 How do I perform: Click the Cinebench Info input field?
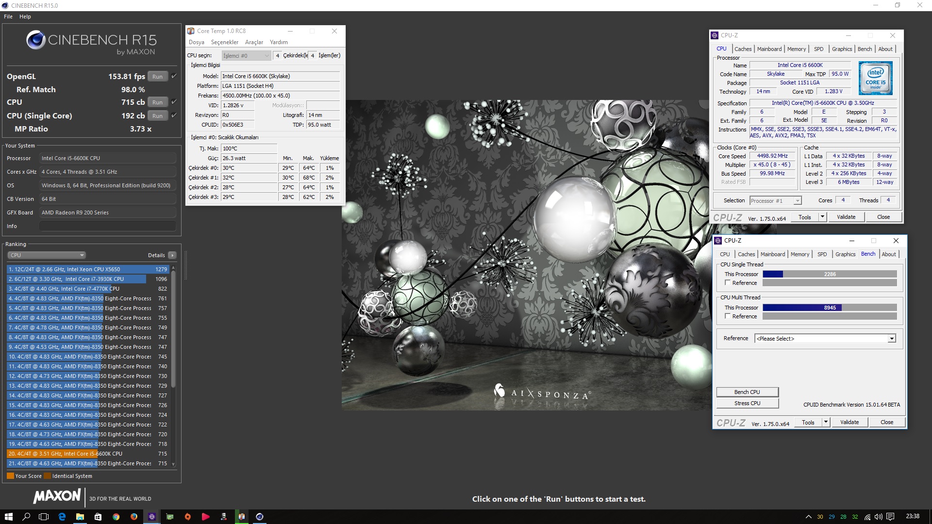click(x=108, y=226)
